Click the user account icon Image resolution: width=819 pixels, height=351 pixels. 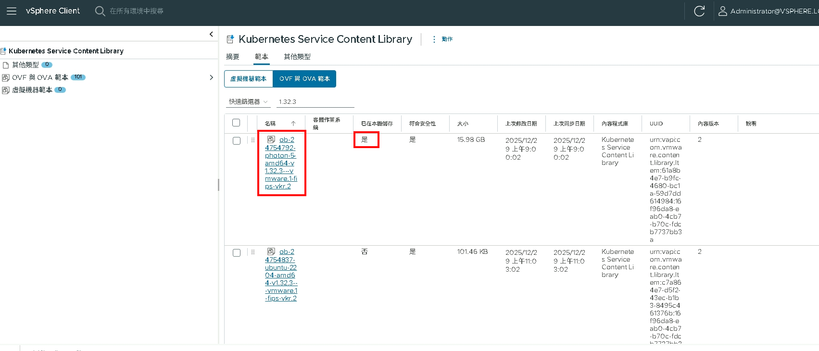(x=722, y=11)
